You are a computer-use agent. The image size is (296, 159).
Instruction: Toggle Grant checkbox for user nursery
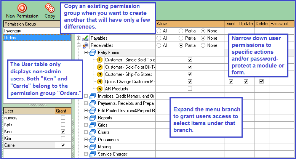click(x=63, y=118)
